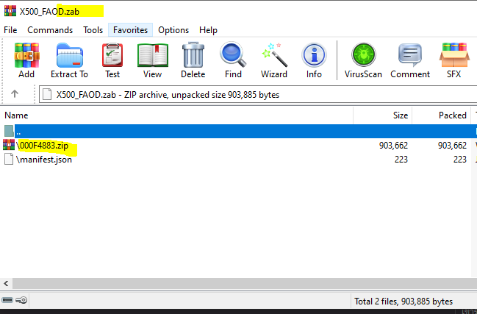The image size is (477, 314).
Task: Click the SFX toolbar icon
Action: click(454, 55)
